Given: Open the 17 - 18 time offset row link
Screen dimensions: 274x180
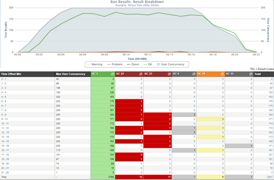Looking at the screenshot, I should click(x=5, y=155).
